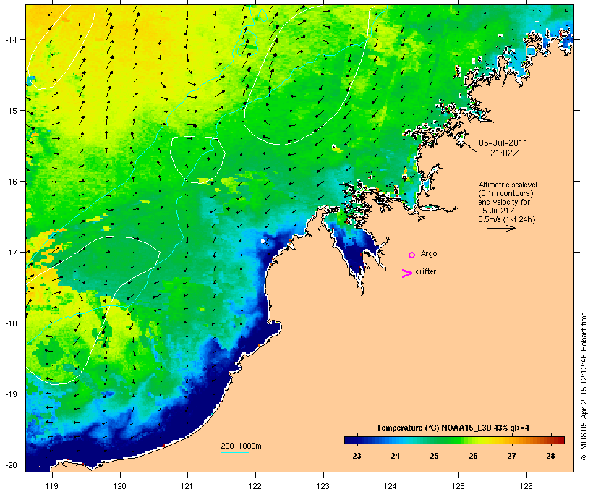Click the latitude axis label -14

10,39
